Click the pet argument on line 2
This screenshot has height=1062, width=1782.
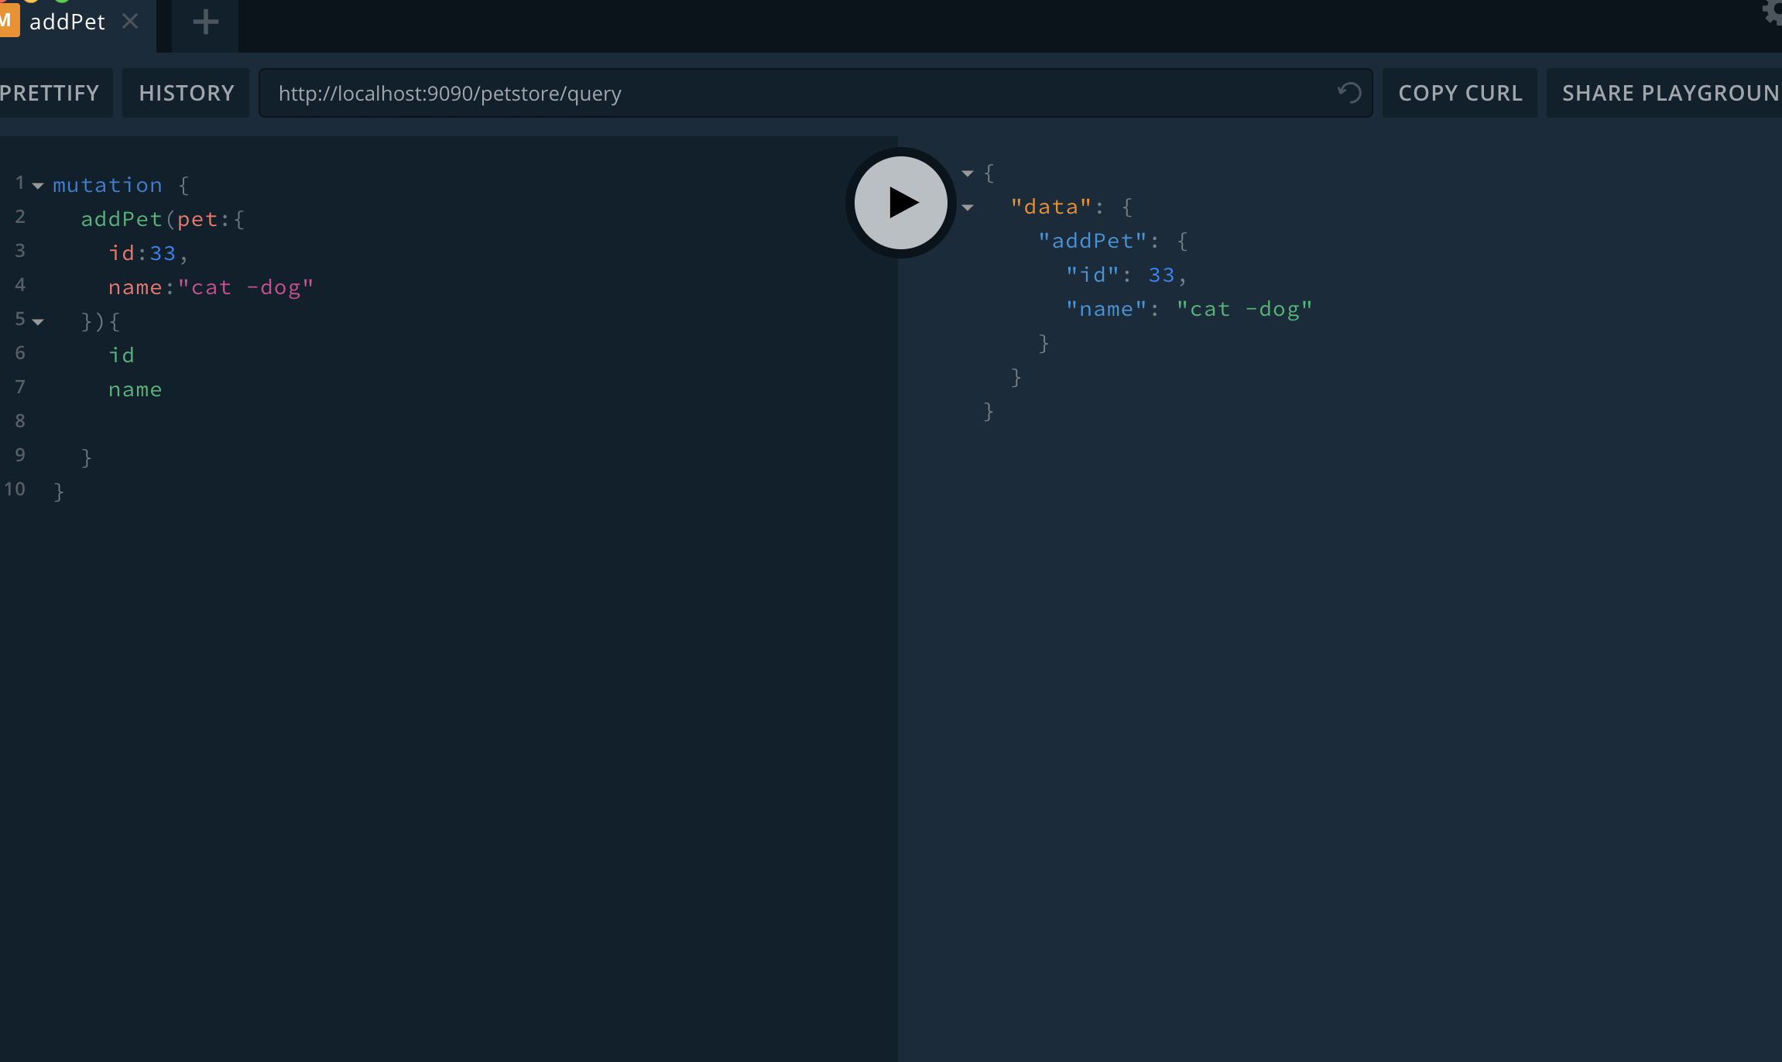coord(197,220)
